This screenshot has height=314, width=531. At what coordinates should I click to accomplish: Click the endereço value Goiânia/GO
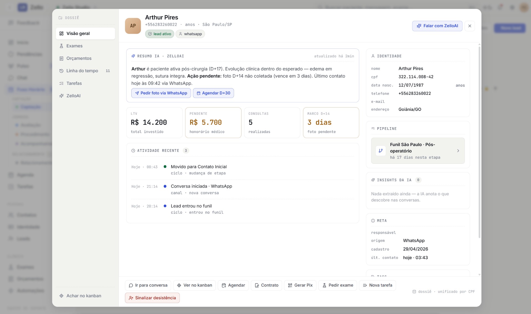point(410,109)
